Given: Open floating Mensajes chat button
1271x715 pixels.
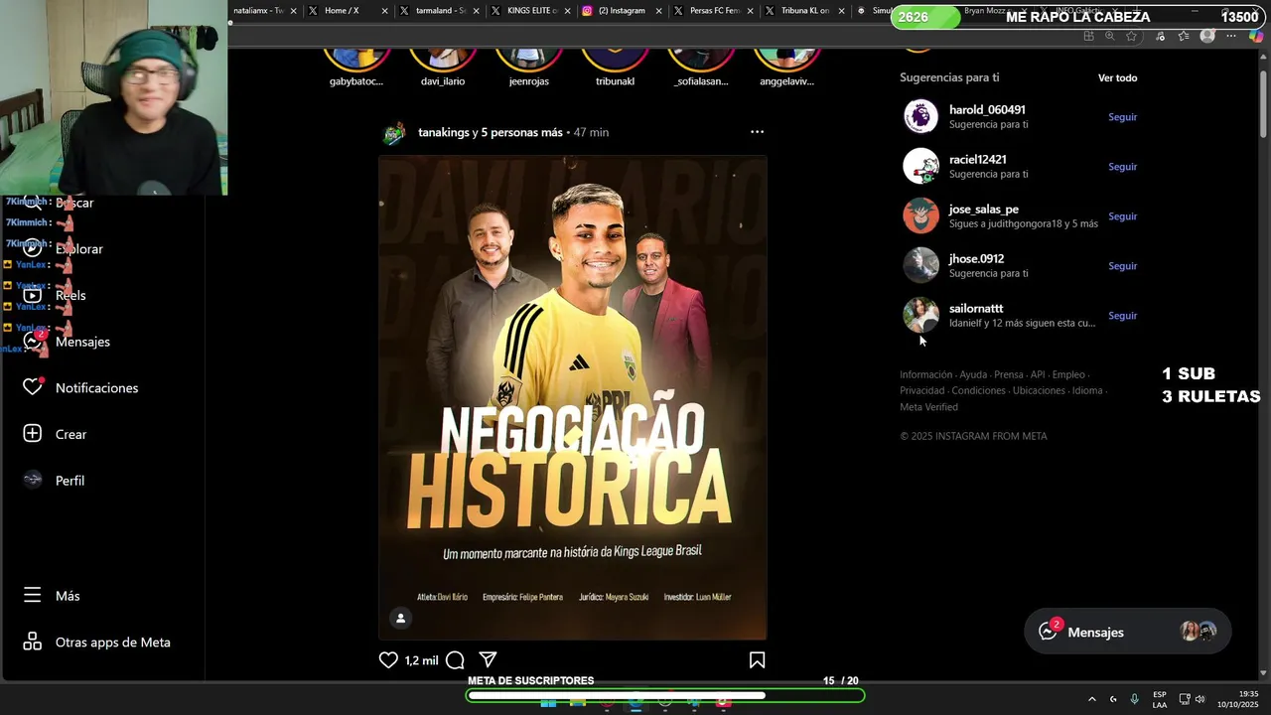Looking at the screenshot, I should pyautogui.click(x=1127, y=632).
